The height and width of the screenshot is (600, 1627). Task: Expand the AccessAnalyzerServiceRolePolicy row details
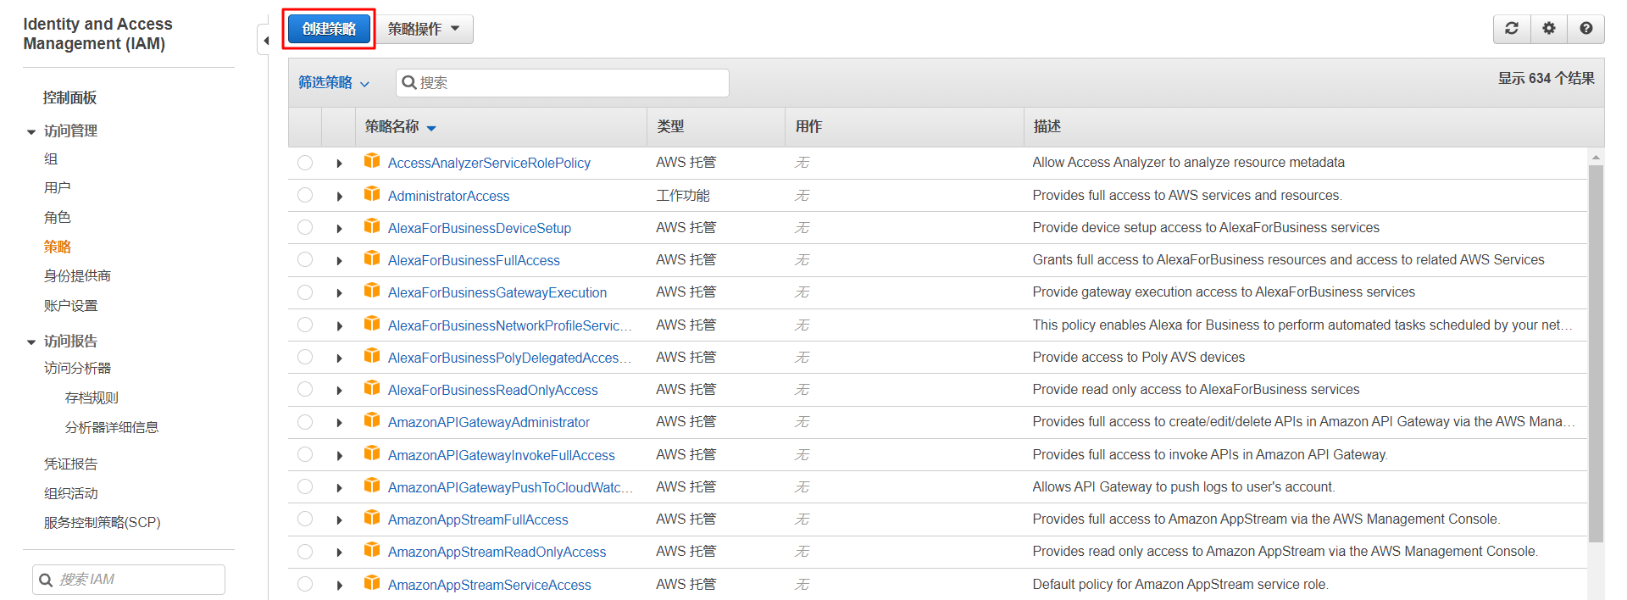(x=339, y=163)
